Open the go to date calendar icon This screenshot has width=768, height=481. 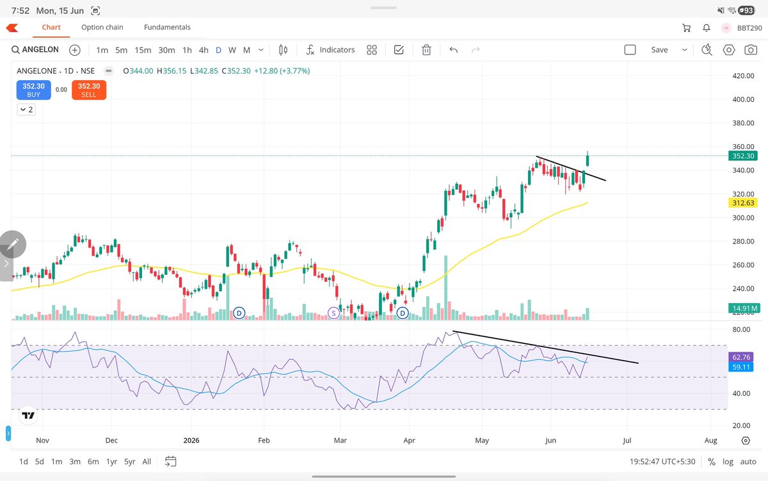[x=170, y=461]
